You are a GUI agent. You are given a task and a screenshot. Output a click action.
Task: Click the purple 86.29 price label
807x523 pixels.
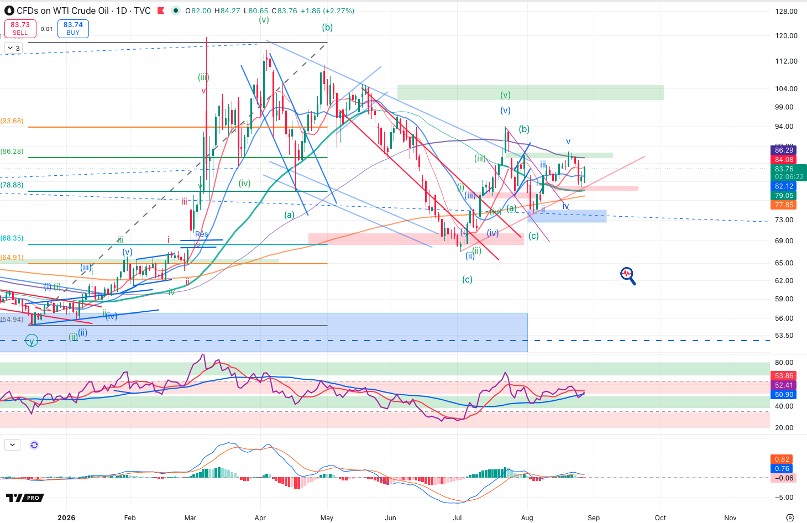coord(784,150)
